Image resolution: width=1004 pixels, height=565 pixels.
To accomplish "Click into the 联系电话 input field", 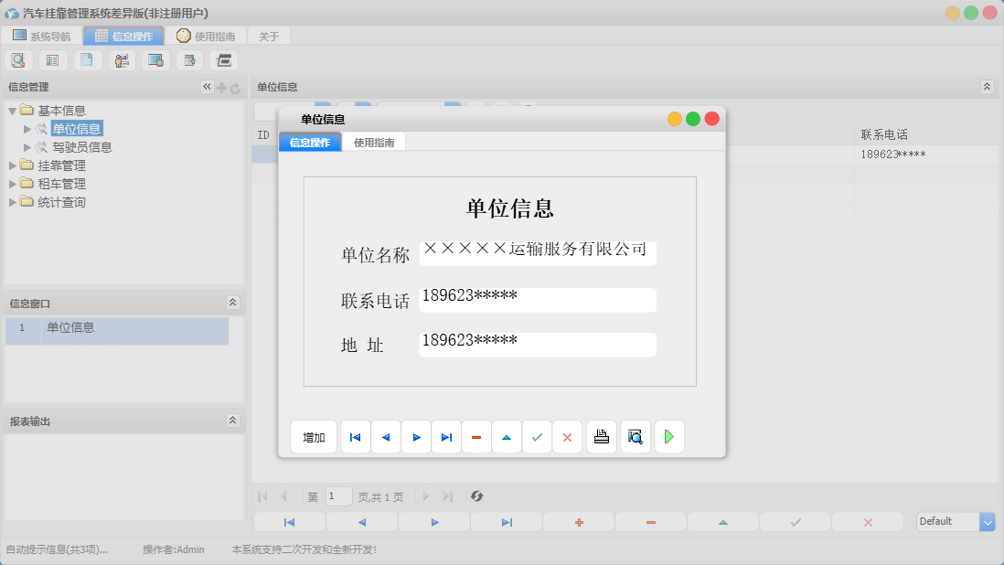I will 537,300.
